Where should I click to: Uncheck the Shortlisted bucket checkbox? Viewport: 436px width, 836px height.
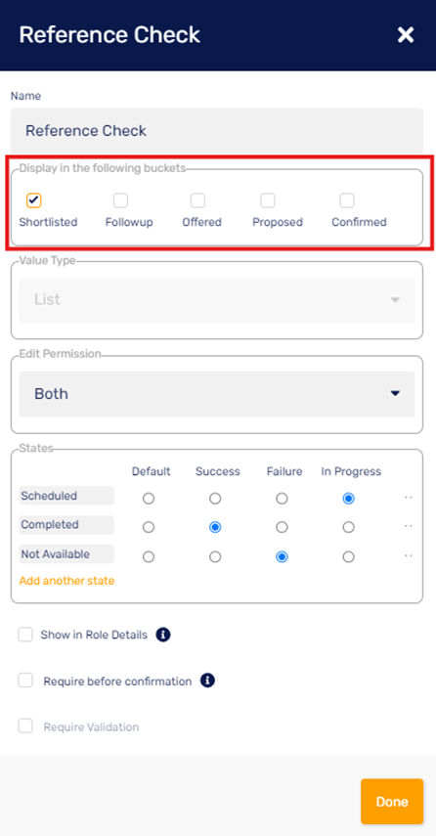click(33, 200)
